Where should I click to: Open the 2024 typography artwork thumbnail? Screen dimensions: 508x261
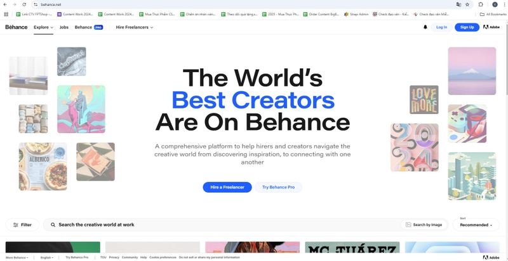coord(415,148)
